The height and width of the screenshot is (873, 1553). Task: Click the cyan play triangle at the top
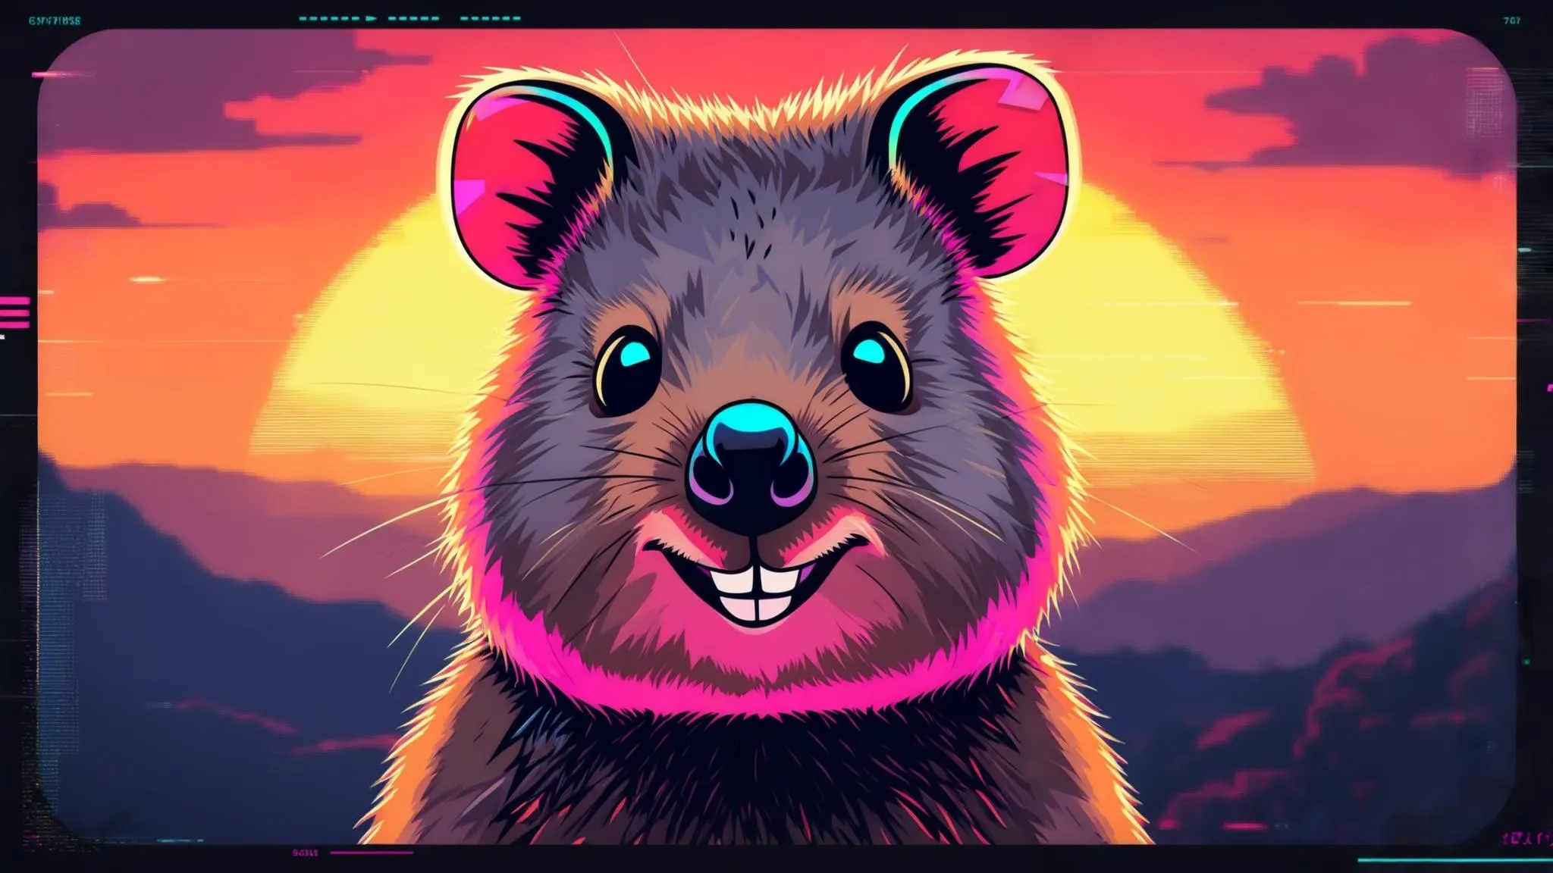369,18
